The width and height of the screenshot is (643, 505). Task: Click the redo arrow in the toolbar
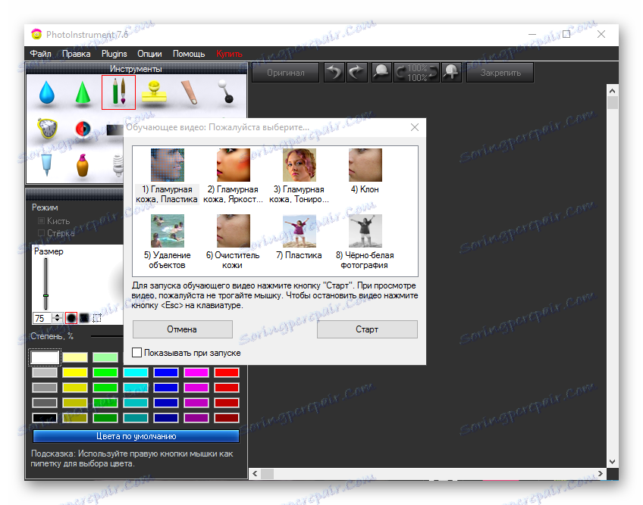point(357,73)
